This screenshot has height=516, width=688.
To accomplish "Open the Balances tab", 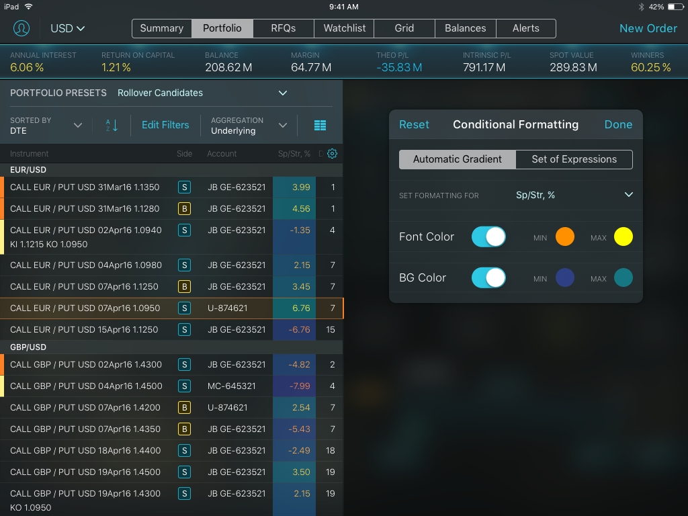I will coord(465,28).
